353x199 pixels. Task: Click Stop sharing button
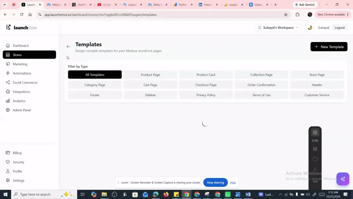215,182
